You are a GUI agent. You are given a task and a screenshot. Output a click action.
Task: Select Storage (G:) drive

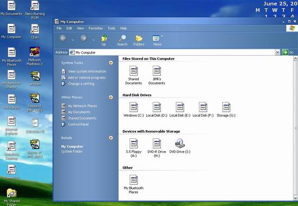(x=226, y=110)
